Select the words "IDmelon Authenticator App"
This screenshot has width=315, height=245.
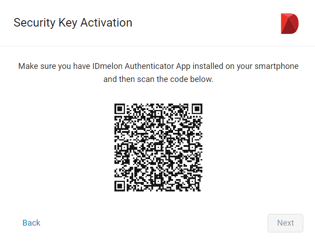pos(142,66)
